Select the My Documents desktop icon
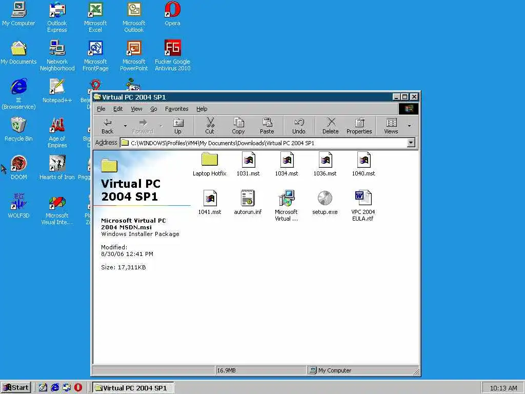 (18, 52)
